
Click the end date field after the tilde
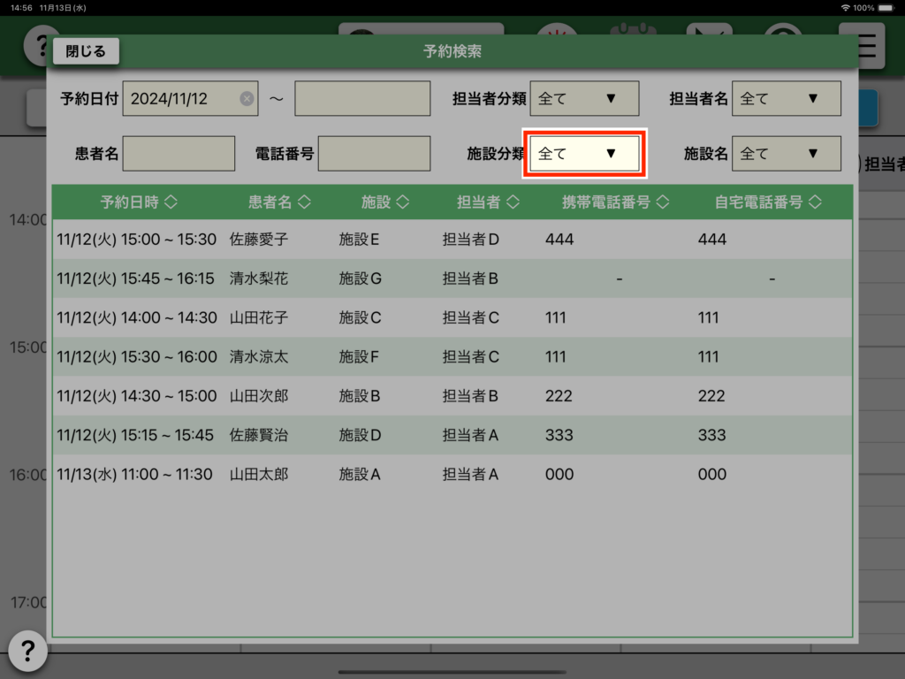coord(362,99)
